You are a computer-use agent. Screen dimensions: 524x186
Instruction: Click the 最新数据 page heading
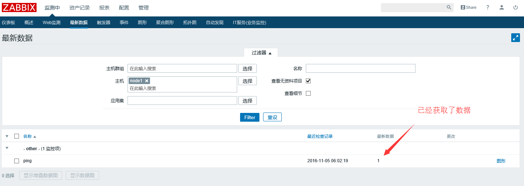pos(17,38)
